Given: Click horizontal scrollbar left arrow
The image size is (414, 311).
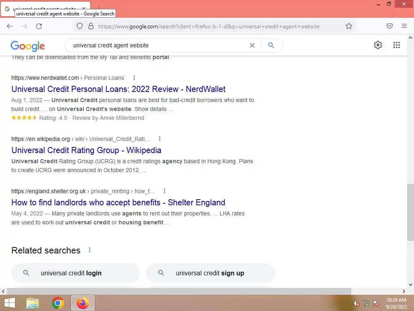Looking at the screenshot, I should (3, 291).
